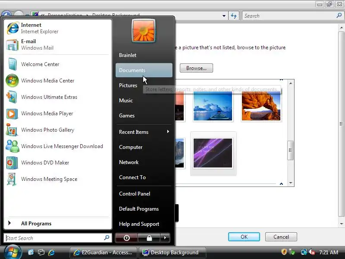Image resolution: width=345 pixels, height=259 pixels.
Task: Click the refresh button beside address bar
Action: pos(234,16)
